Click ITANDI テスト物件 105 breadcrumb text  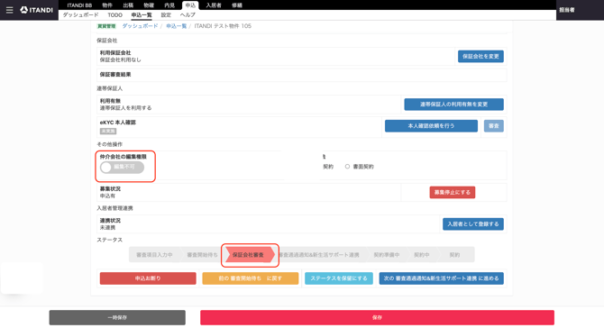(223, 26)
